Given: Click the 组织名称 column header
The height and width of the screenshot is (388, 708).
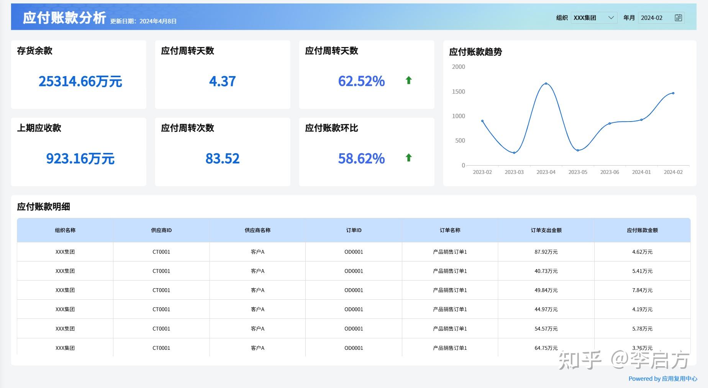Looking at the screenshot, I should [x=65, y=230].
